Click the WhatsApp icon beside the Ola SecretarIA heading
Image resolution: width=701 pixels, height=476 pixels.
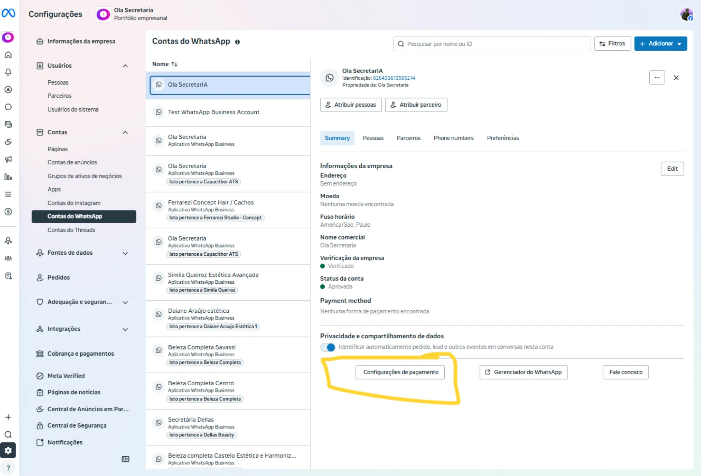(330, 78)
